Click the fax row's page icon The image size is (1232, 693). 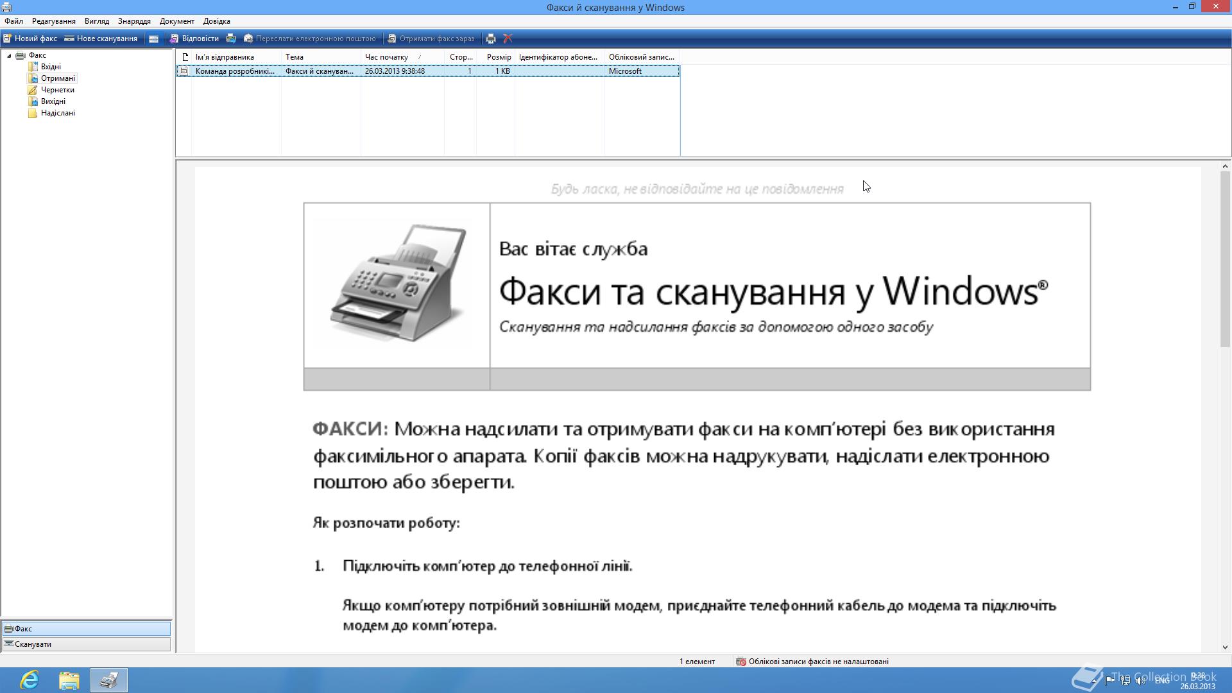(184, 71)
